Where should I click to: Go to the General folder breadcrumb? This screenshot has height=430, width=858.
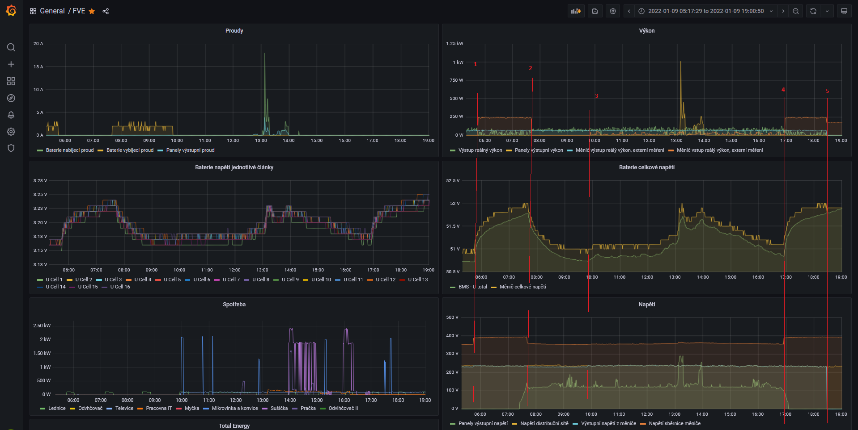click(52, 11)
